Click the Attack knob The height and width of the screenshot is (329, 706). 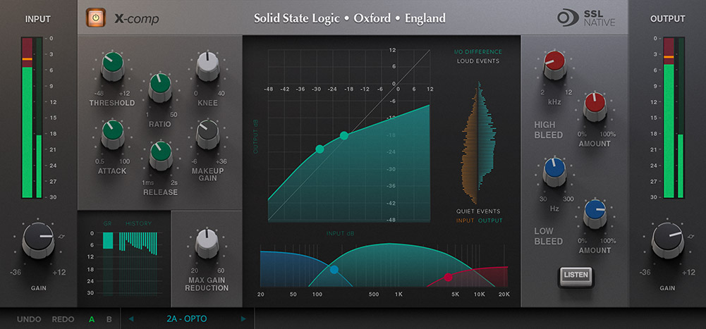[111, 133]
